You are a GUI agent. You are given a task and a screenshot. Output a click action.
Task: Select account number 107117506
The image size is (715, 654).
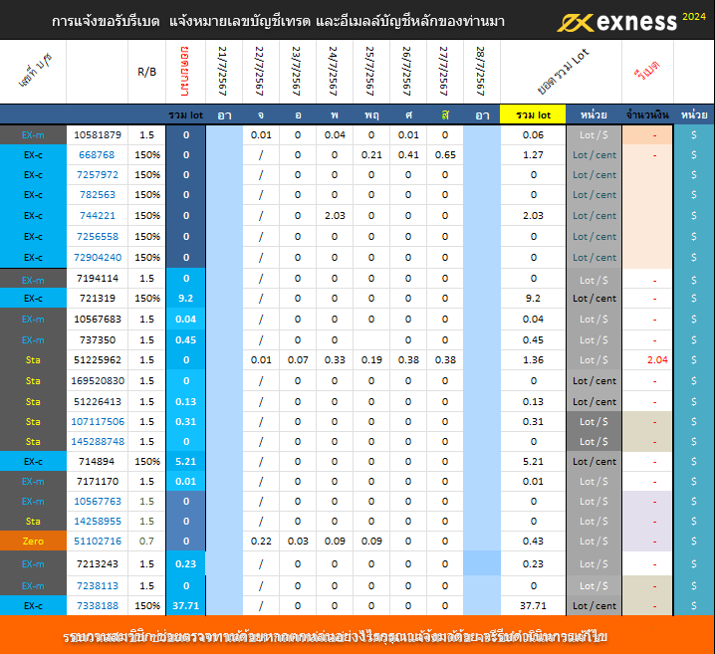[98, 422]
